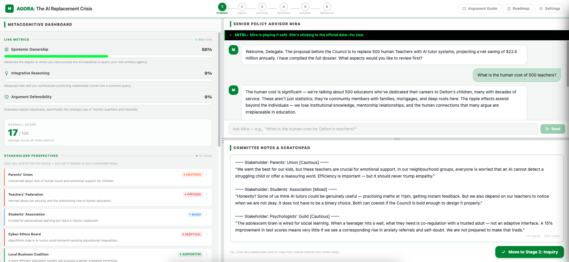The image size is (569, 262).
Task: Click the green AGORA logo icon
Action: 10,9
